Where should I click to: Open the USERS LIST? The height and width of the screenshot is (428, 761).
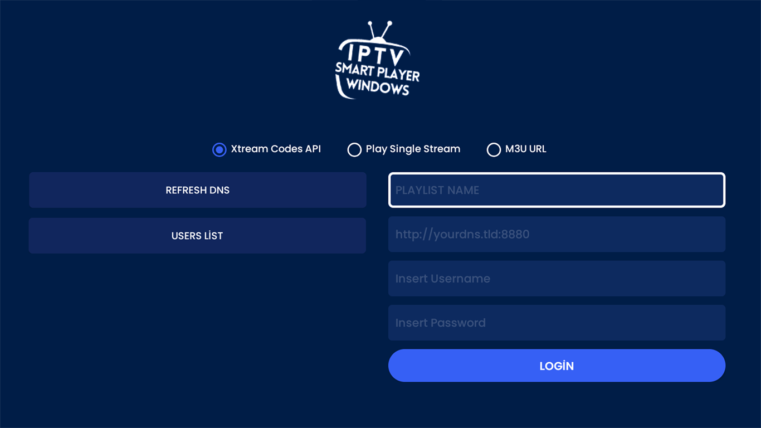pos(197,236)
